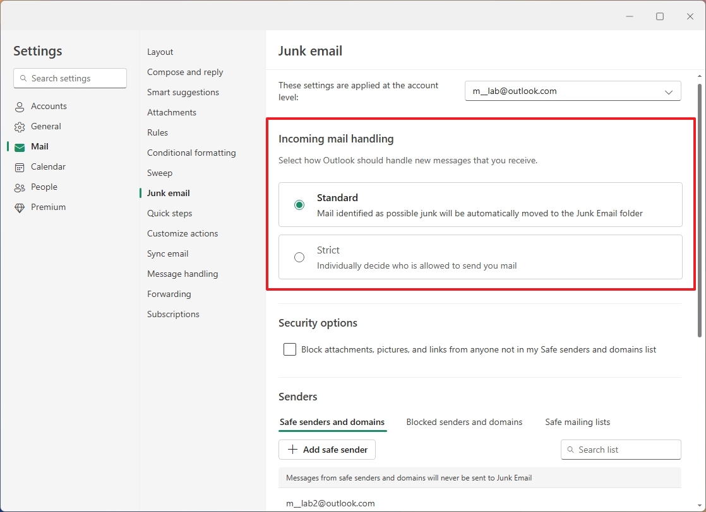Click the Junk email page heading
This screenshot has height=512, width=706.
310,51
